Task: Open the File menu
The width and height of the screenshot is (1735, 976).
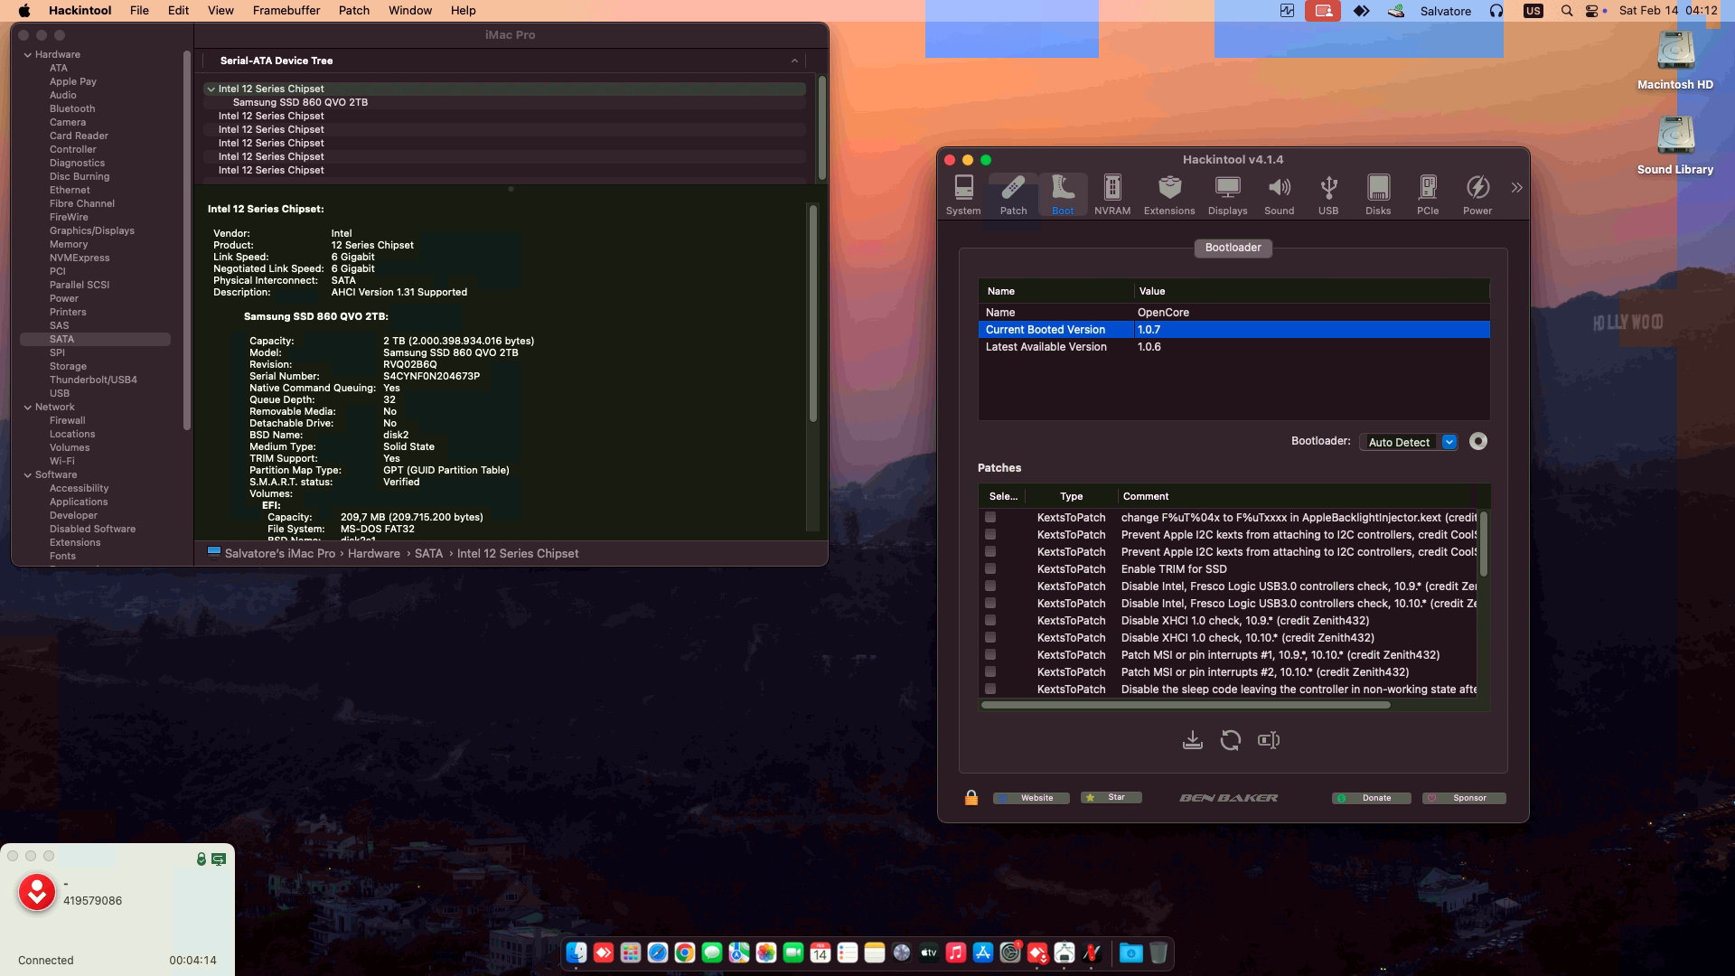Action: 139,11
